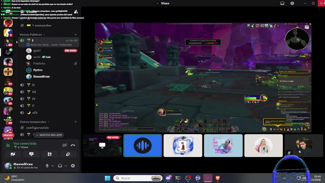The image size is (325, 183).
Task: Open microphone input options arrow
Action: click(53, 166)
